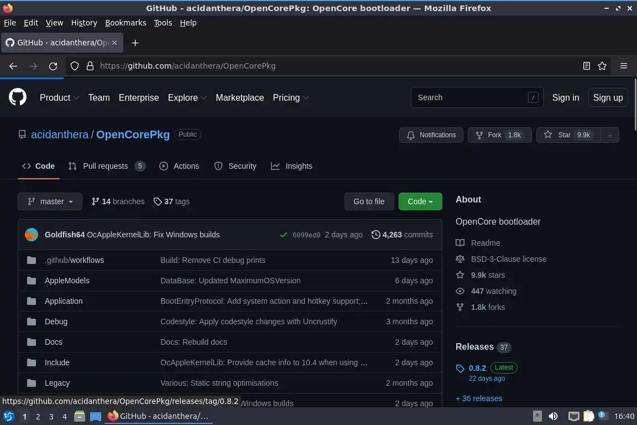Open the Bookmarks menu
Screen dimensions: 637x425
126,23
